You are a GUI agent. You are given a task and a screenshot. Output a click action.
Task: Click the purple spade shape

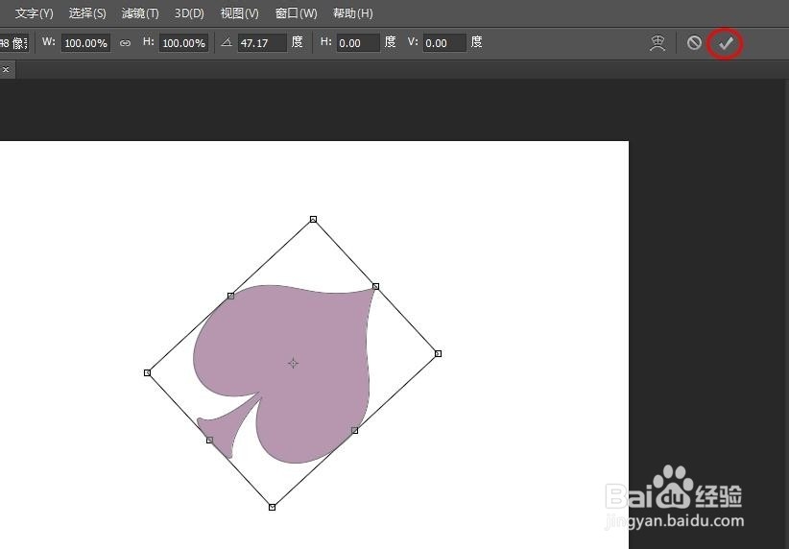coord(302,347)
